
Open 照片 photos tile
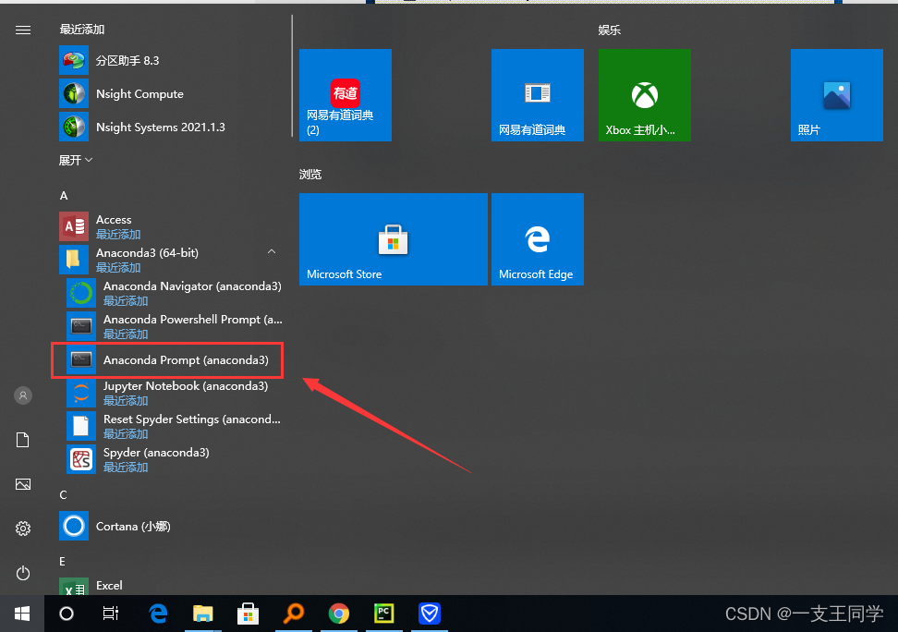pos(837,95)
